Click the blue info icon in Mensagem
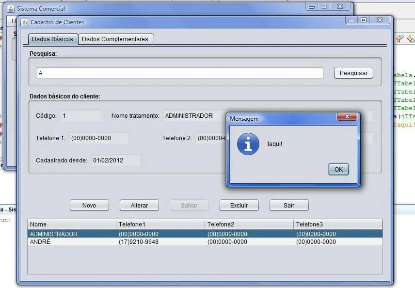This screenshot has height=288, width=415. pyautogui.click(x=248, y=144)
